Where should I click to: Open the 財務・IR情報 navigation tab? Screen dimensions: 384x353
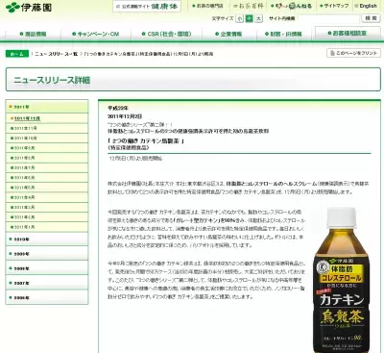tap(283, 34)
